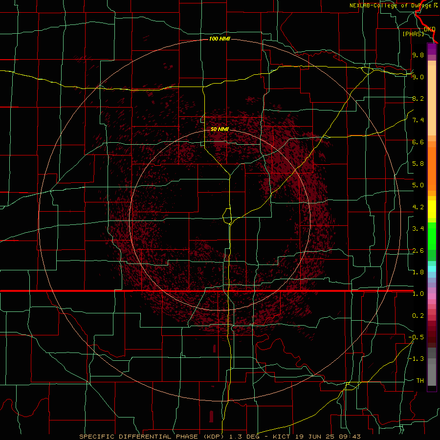
Task: Click the 0.2 legend value
Action: coord(418,316)
